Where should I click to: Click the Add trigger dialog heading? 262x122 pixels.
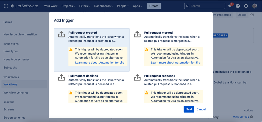(64, 20)
